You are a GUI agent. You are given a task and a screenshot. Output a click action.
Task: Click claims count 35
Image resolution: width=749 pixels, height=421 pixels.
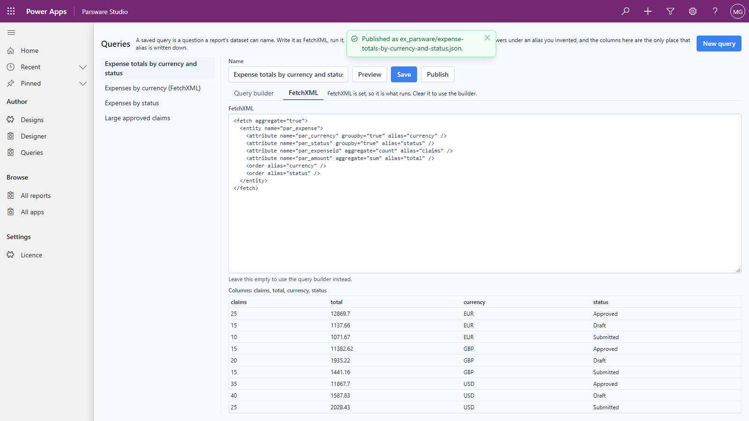[234, 384]
